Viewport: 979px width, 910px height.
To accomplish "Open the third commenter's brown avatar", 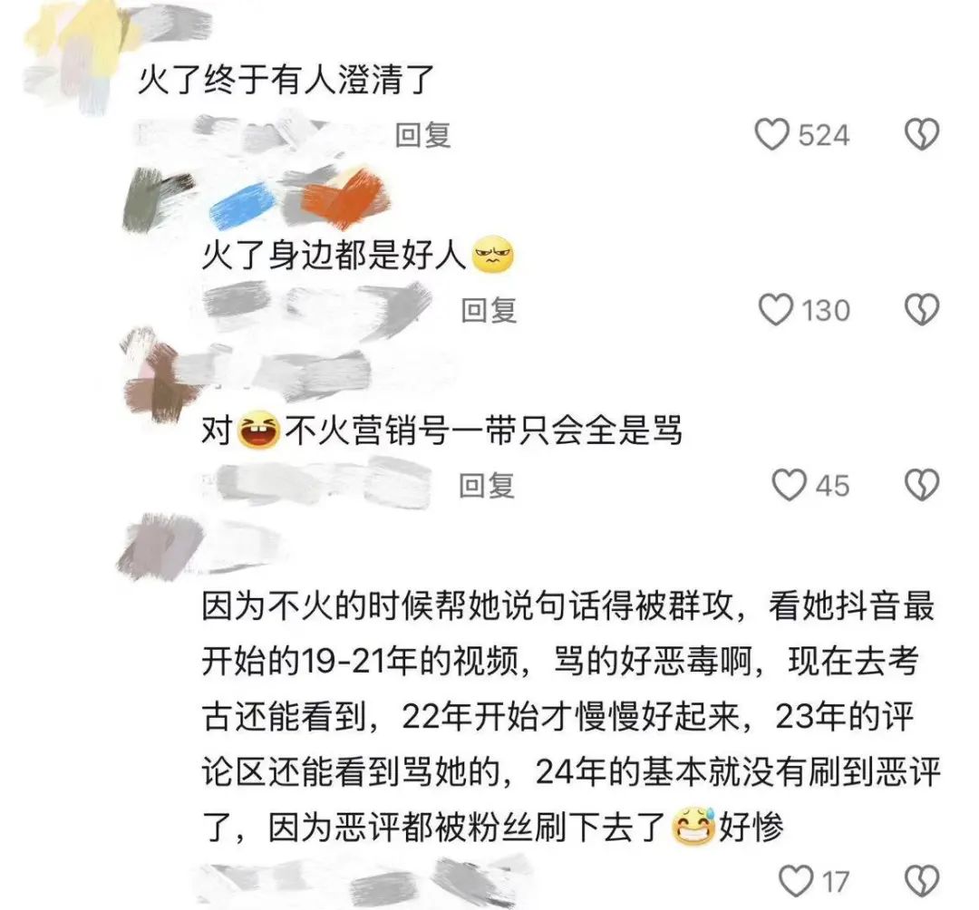I will pyautogui.click(x=160, y=374).
